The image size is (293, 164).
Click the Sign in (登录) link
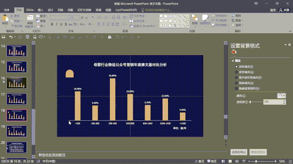[273, 10]
